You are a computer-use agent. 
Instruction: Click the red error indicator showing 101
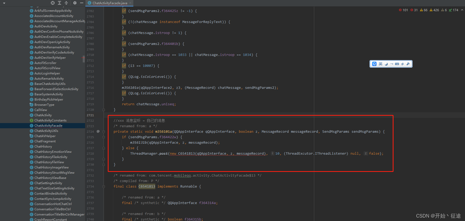(x=403, y=10)
